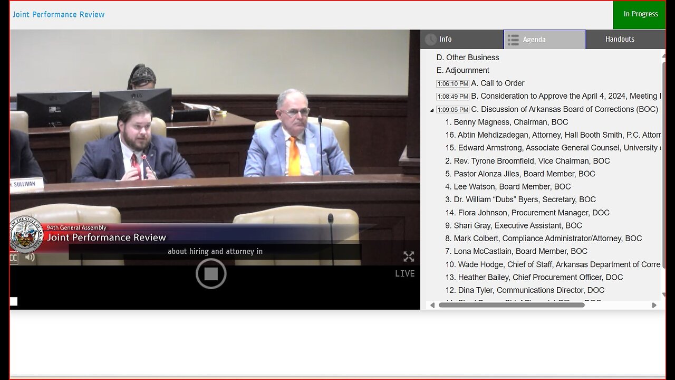Select 'D. Other Business' agenda item
Viewport: 675px width, 380px height.
coord(468,58)
